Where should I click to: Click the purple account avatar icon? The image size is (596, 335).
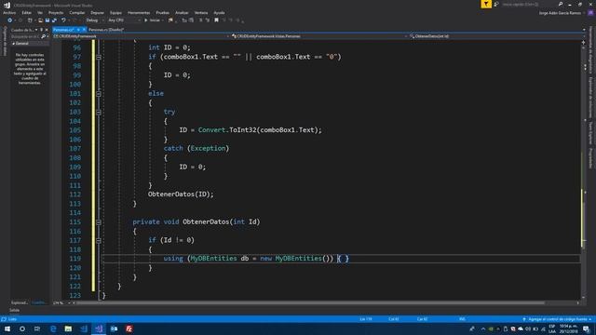pyautogui.click(x=590, y=13)
